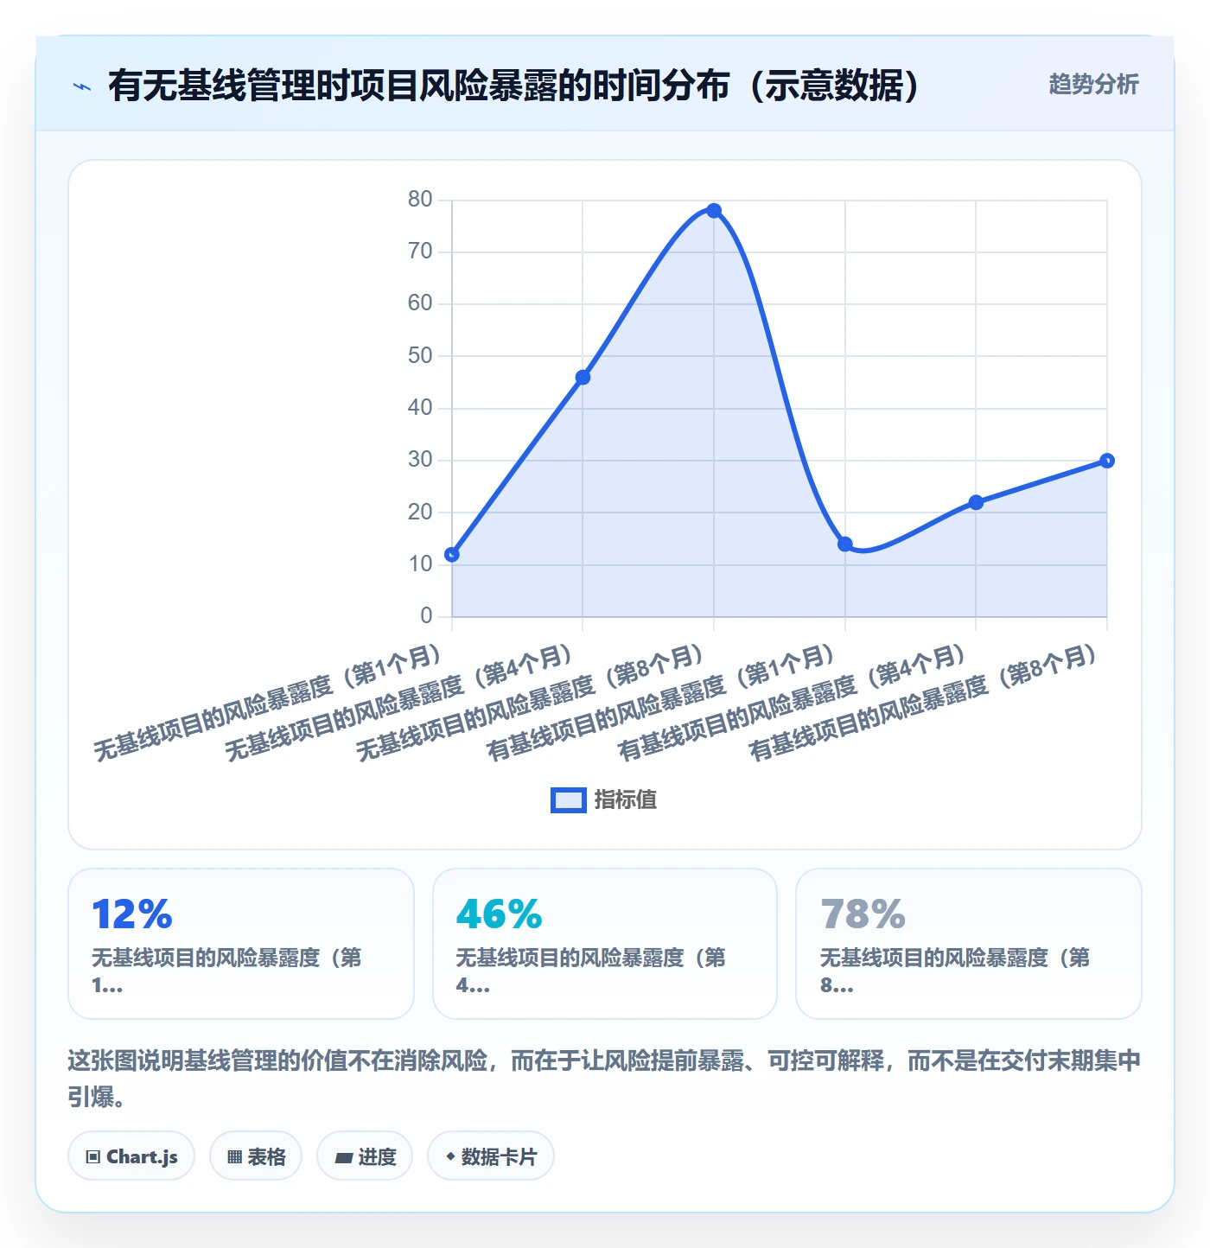Click the y-axis tick label 50
The width and height of the screenshot is (1210, 1248).
coord(420,356)
